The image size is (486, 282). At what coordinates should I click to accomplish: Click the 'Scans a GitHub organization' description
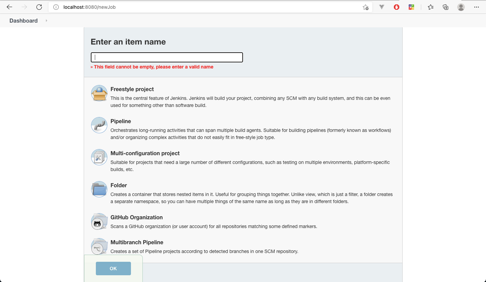(214, 226)
